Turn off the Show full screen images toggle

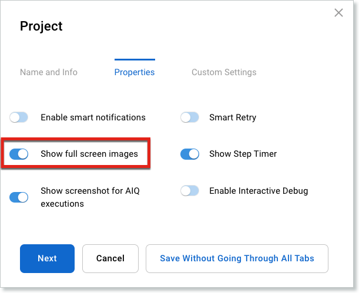coord(19,154)
